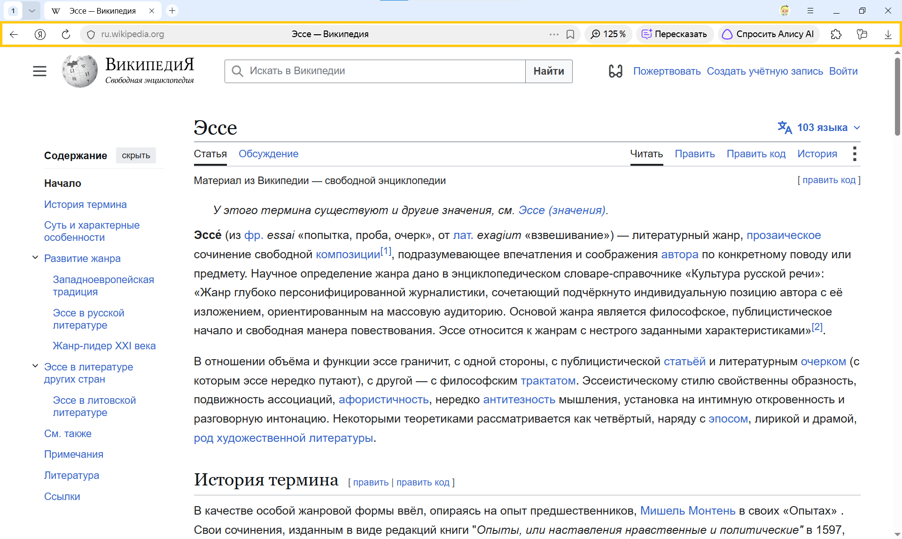The height and width of the screenshot is (539, 902).
Task: Open the История tab
Action: pyautogui.click(x=817, y=154)
